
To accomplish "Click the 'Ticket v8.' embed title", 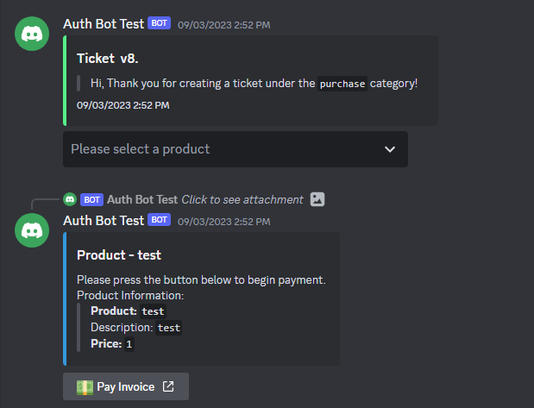I will coord(108,59).
